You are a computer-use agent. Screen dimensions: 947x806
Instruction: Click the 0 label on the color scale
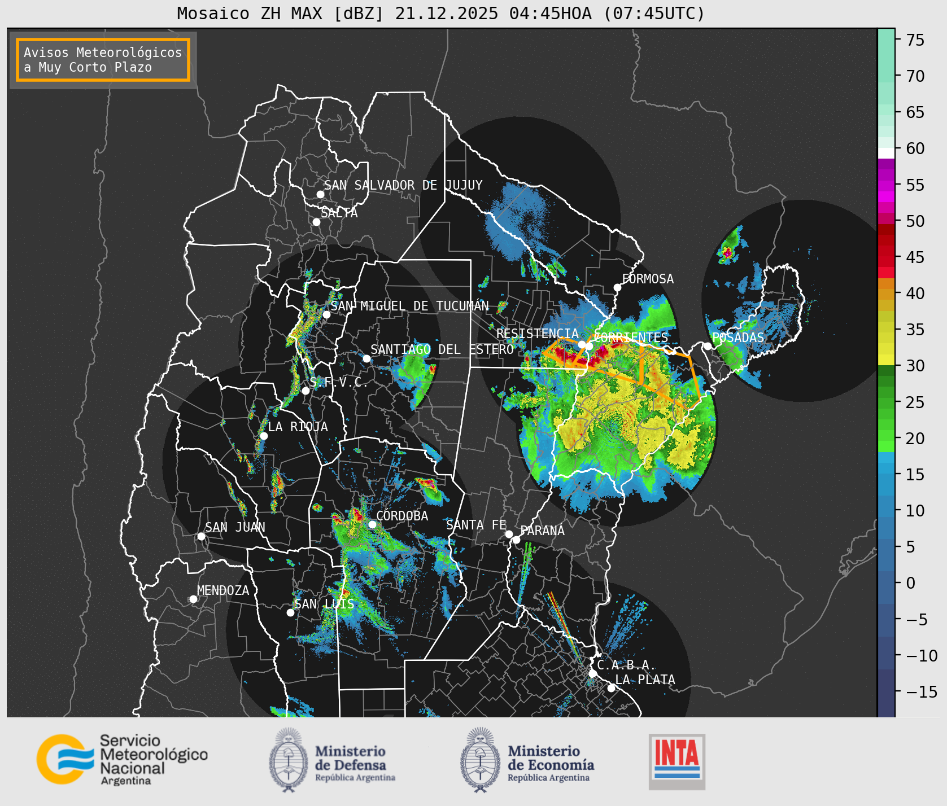coord(910,583)
